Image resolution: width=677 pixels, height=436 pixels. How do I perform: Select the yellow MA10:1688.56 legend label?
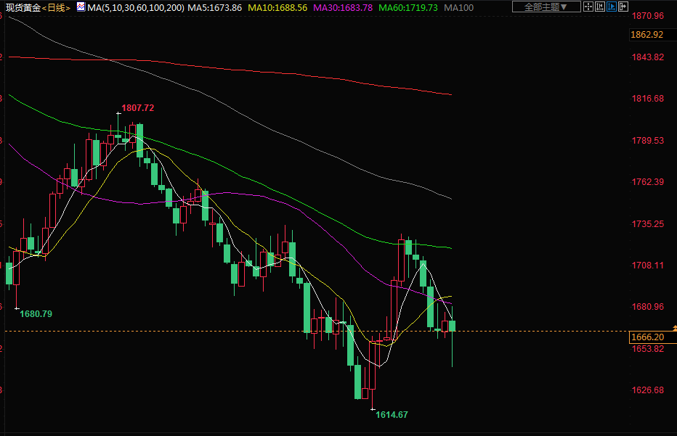277,8
